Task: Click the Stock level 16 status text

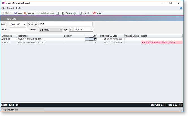Action: pyautogui.click(x=10, y=105)
